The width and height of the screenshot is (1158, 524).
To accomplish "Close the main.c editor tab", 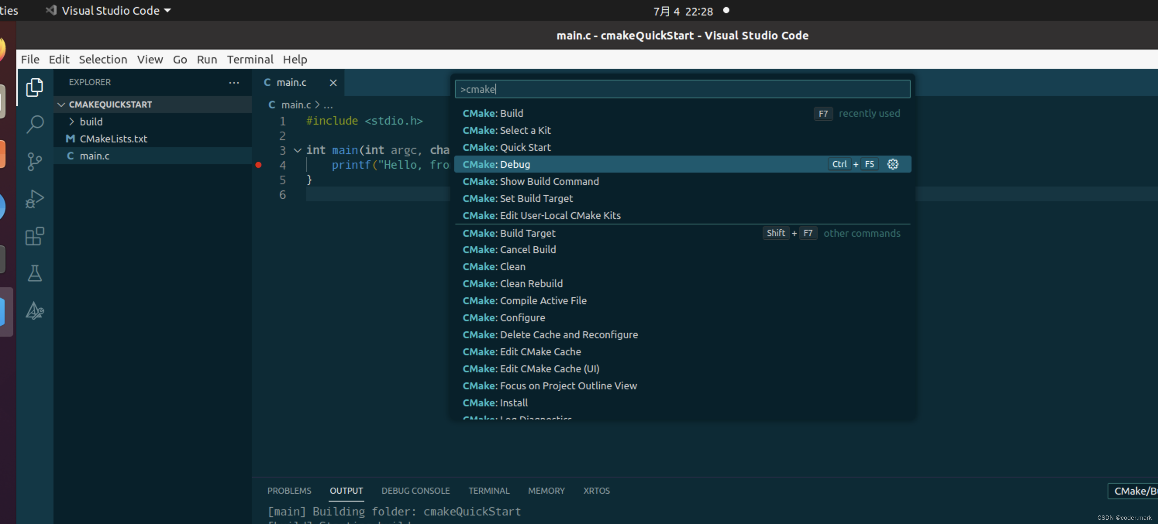I will coord(333,82).
